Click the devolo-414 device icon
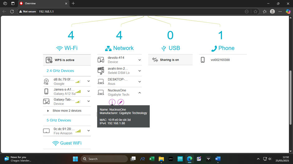Image resolution: width=293 pixels, height=164 pixels. [101, 60]
